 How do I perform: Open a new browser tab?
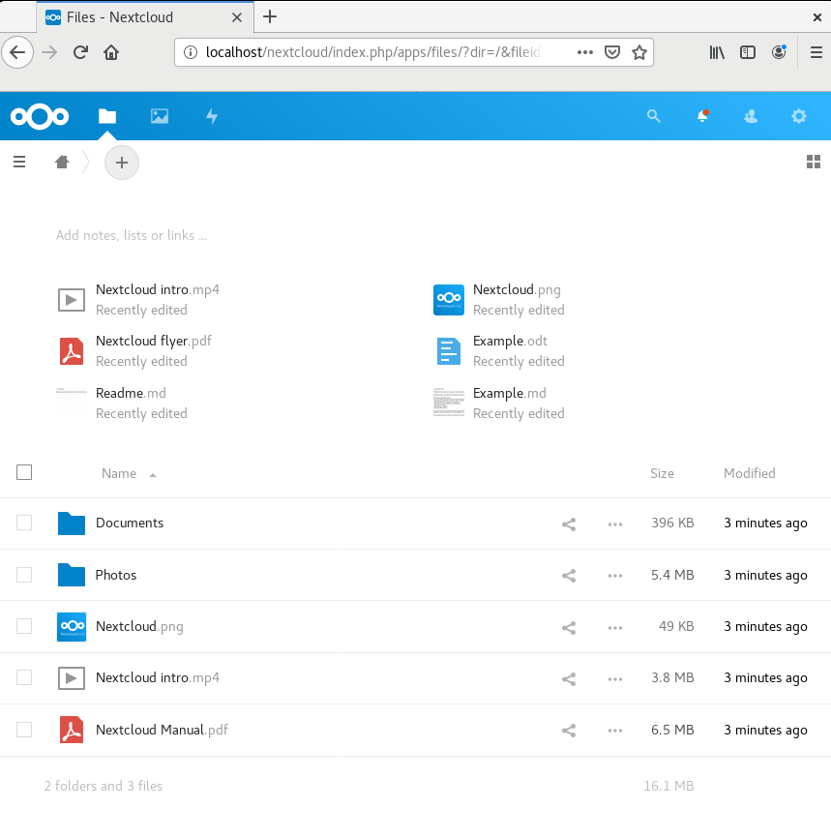click(x=270, y=16)
